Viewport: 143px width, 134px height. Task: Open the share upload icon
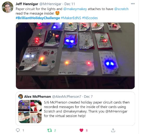tap(113, 130)
